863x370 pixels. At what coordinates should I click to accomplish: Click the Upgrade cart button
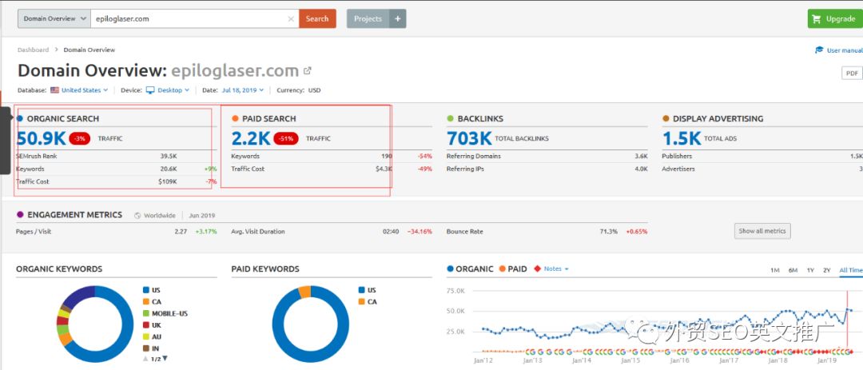(834, 18)
